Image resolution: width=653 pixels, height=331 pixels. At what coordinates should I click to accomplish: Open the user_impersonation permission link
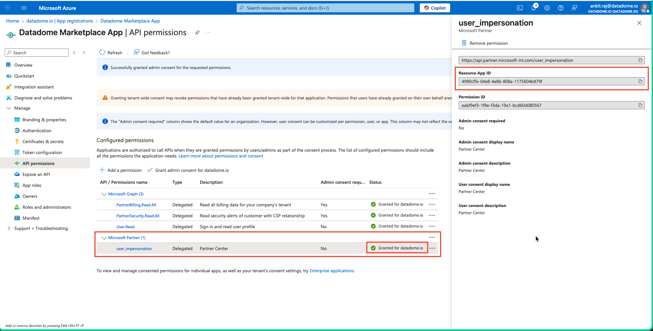[x=134, y=249]
